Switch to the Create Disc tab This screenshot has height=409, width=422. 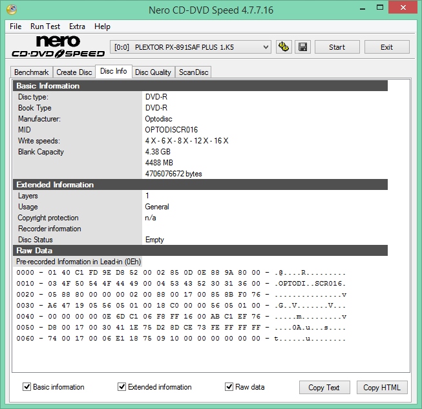point(74,72)
